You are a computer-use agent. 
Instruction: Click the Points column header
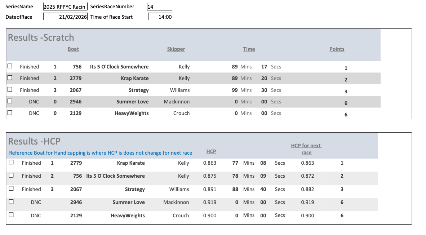click(x=337, y=49)
